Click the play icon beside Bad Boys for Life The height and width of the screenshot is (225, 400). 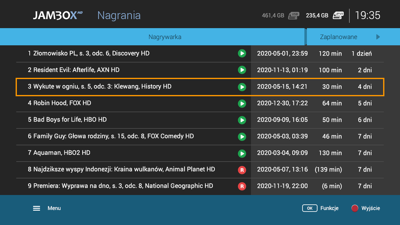242,120
